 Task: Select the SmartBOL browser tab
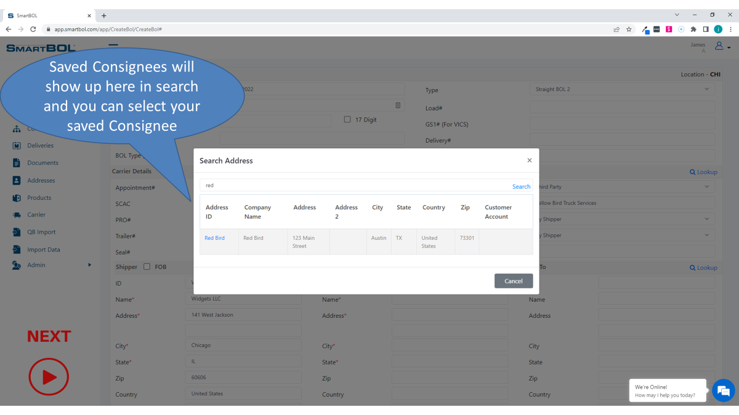(49, 15)
